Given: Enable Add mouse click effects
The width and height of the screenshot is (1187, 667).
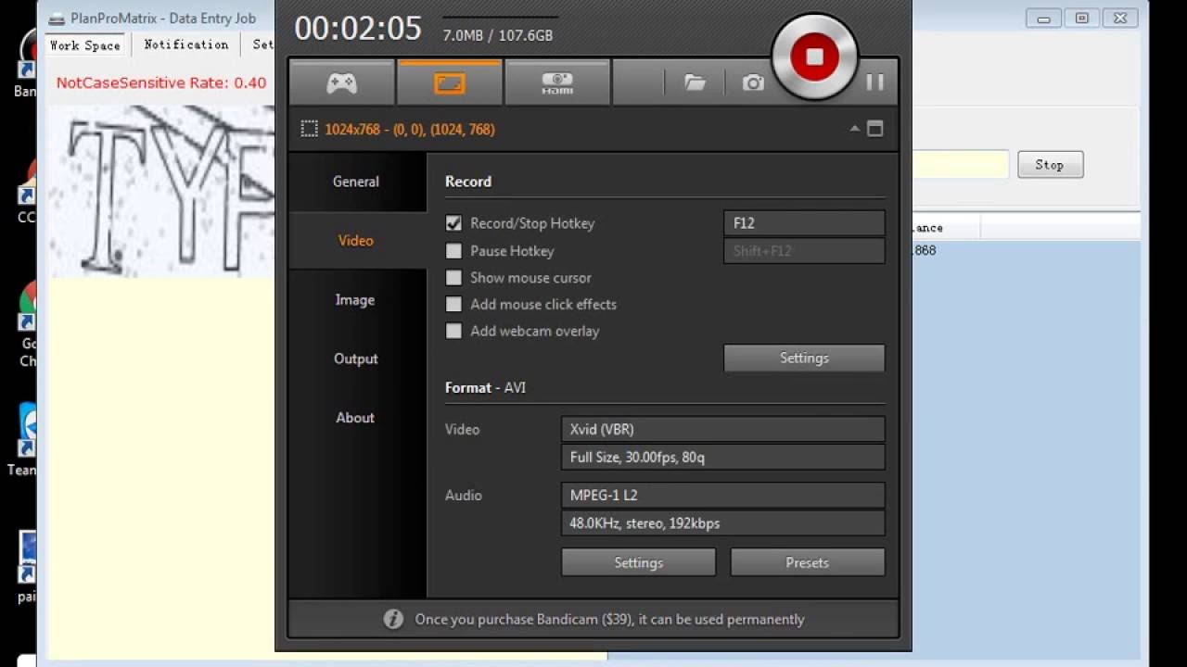Looking at the screenshot, I should click(453, 304).
